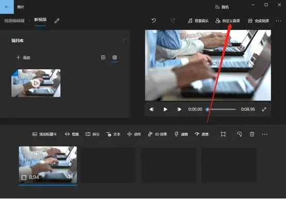Click the 0:00.00 current time
The image size is (286, 199).
(195, 110)
